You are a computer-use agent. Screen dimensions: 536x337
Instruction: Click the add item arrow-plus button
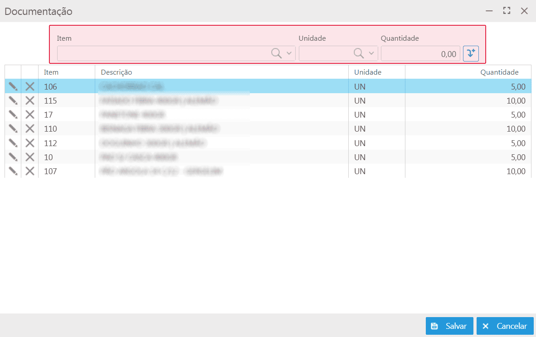(x=471, y=53)
